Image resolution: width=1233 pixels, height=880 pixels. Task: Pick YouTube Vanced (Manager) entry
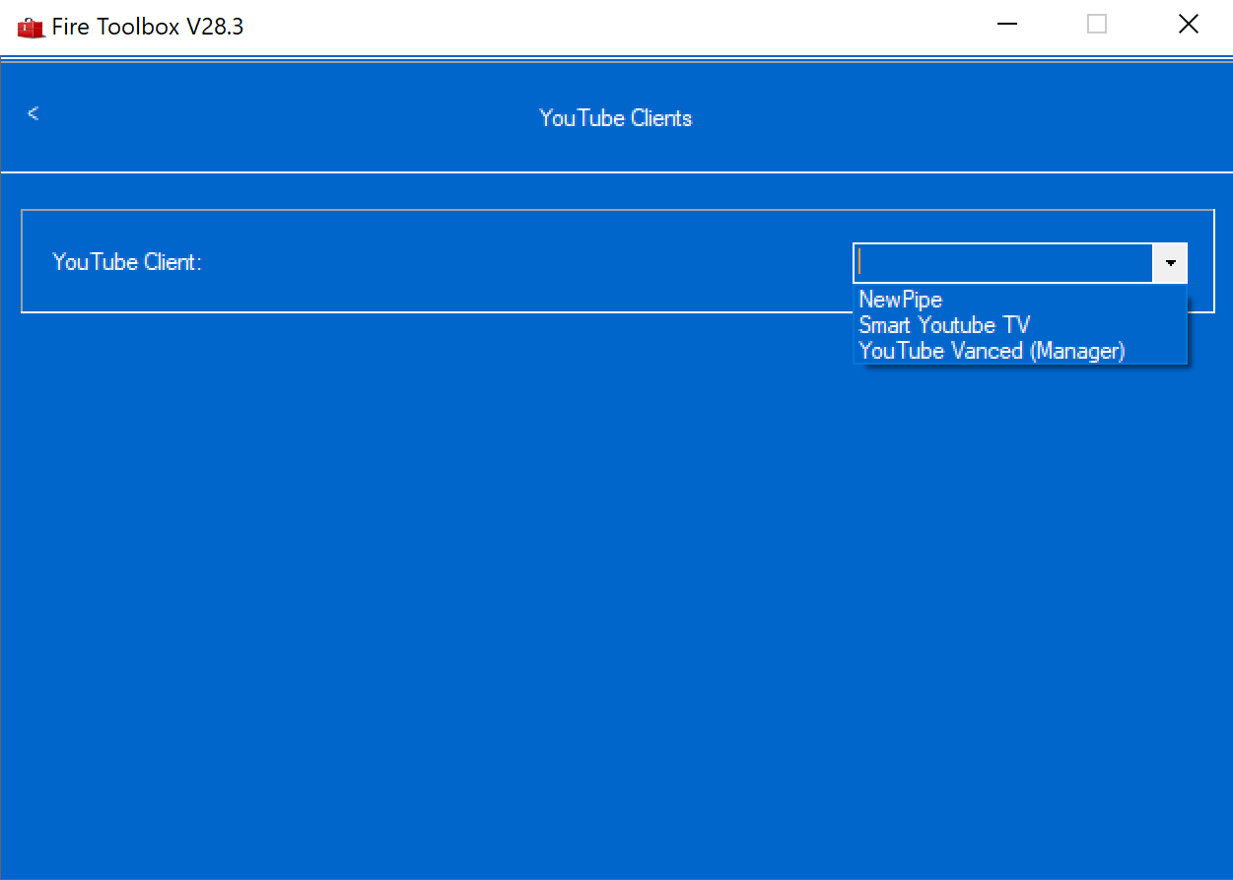click(x=1020, y=351)
